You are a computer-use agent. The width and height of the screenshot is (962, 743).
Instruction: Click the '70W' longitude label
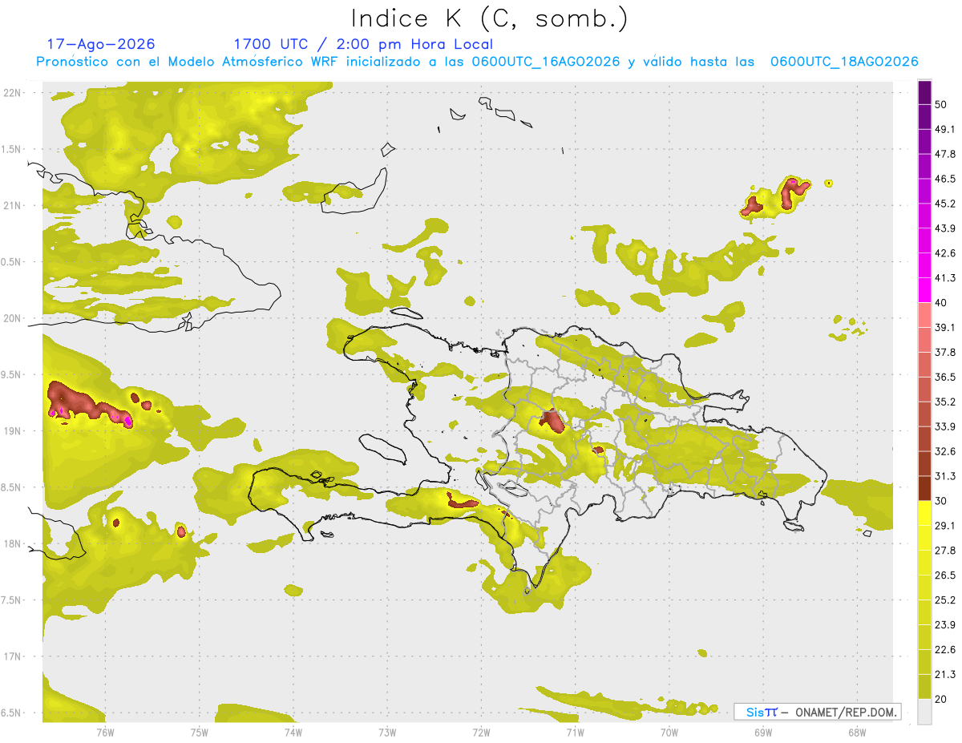(x=669, y=733)
